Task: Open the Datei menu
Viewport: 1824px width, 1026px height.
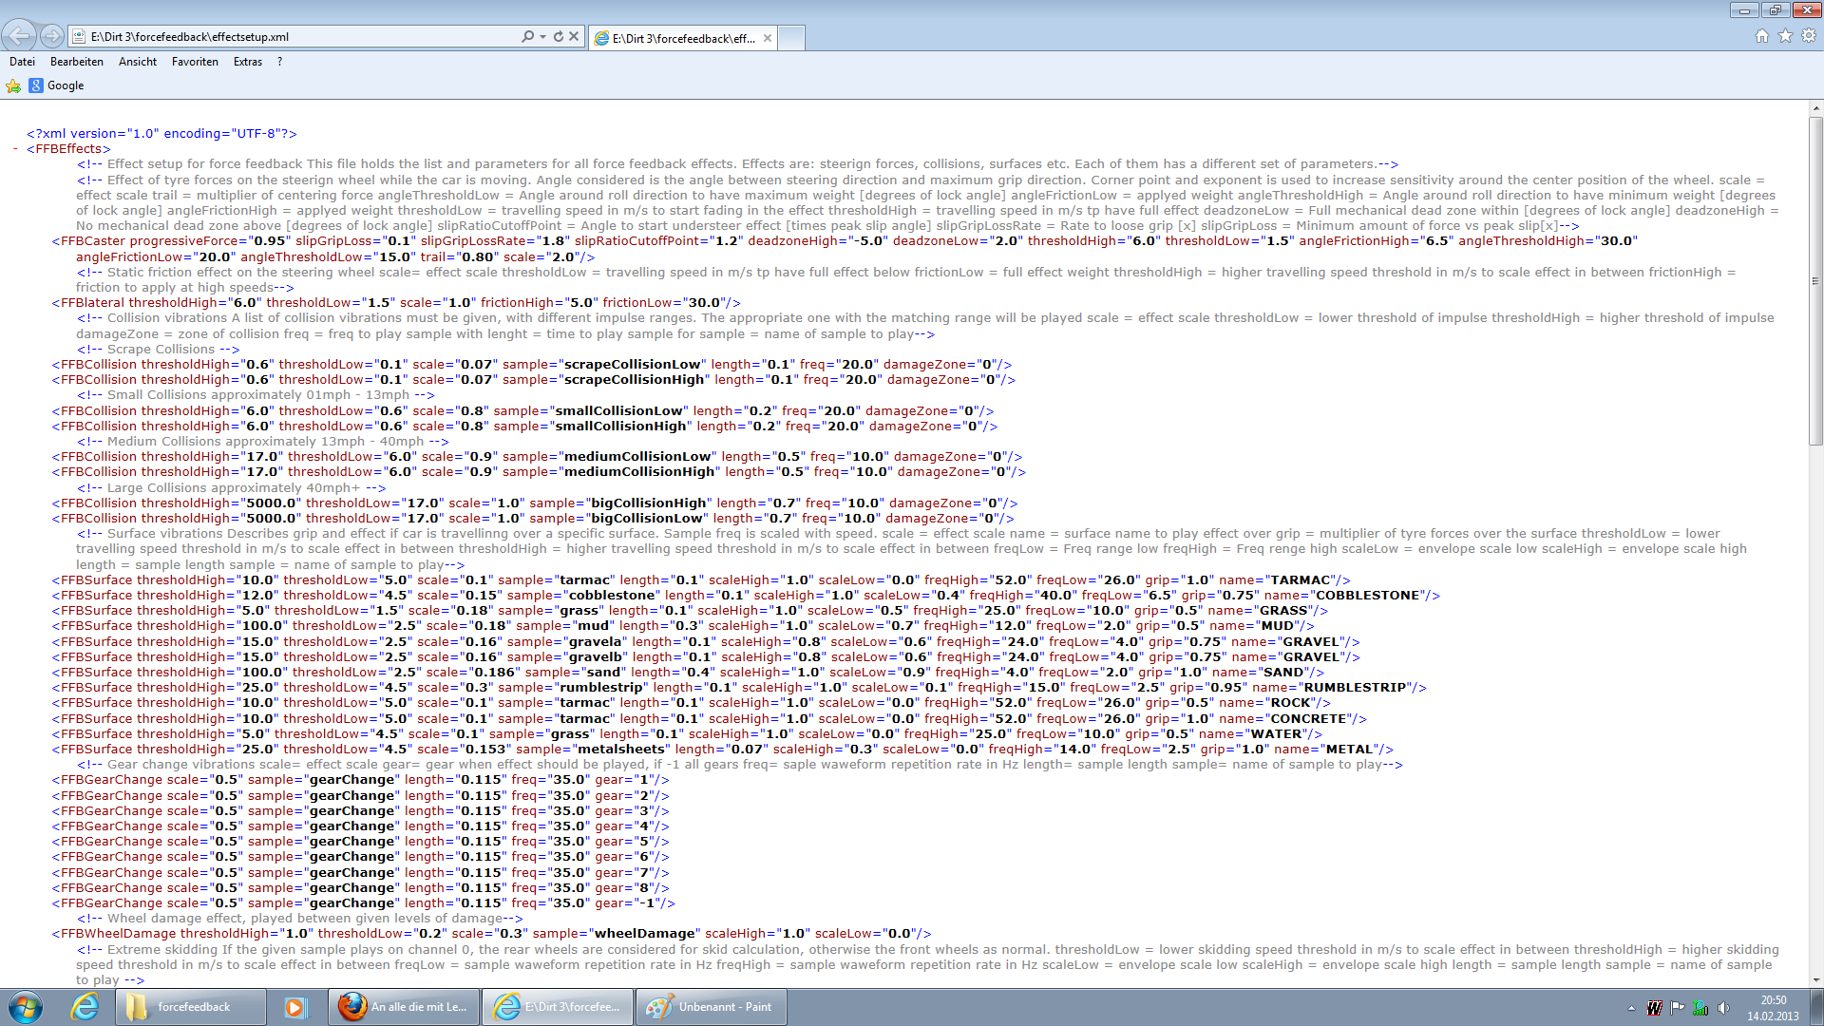Action: pyautogui.click(x=22, y=62)
